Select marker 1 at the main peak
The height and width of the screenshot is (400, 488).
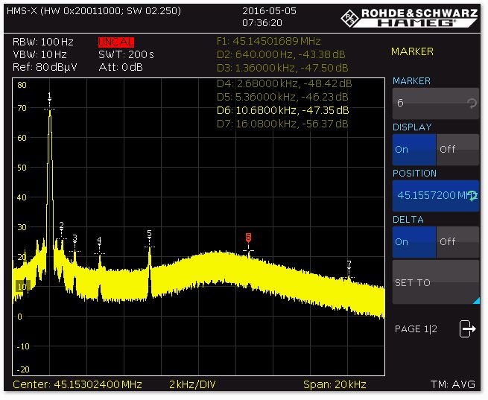click(50, 97)
